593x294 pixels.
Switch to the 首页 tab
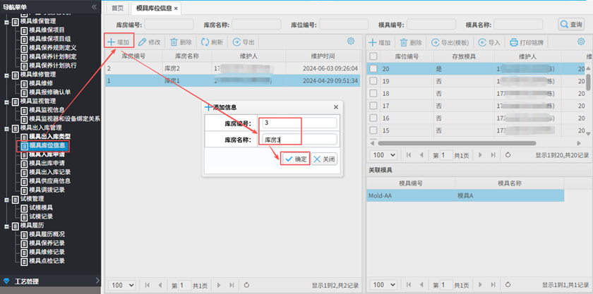click(117, 8)
